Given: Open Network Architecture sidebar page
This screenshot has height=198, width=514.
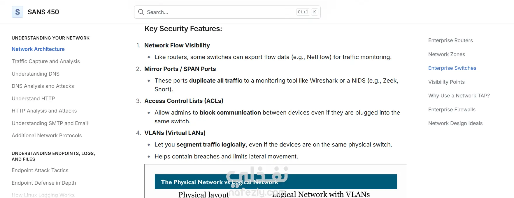Looking at the screenshot, I should pyautogui.click(x=38, y=49).
